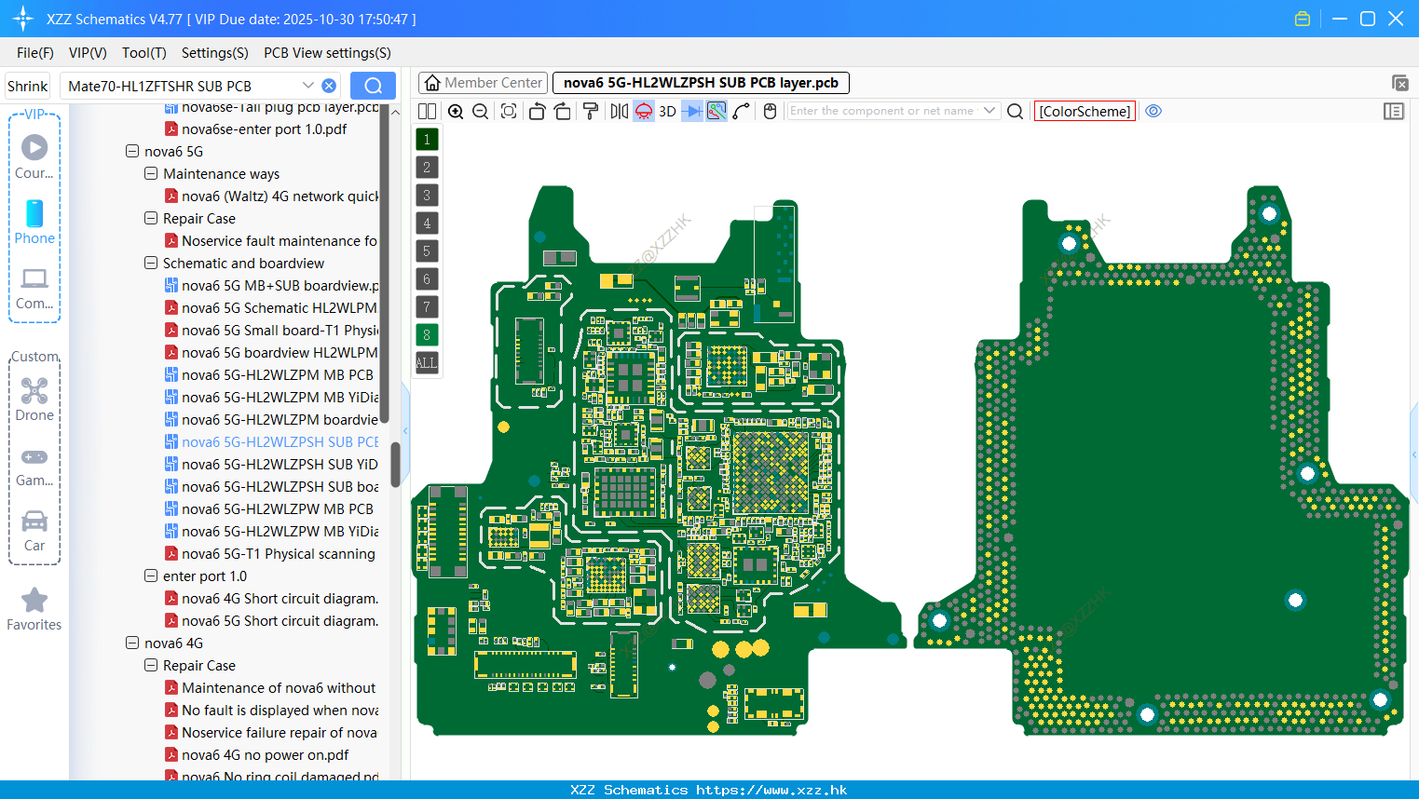This screenshot has height=799, width=1419.
Task: Open Favorites
Action: coord(34,610)
